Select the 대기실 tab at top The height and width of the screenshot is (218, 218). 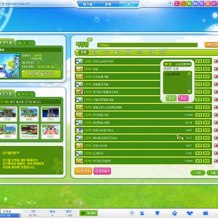tap(88, 4)
